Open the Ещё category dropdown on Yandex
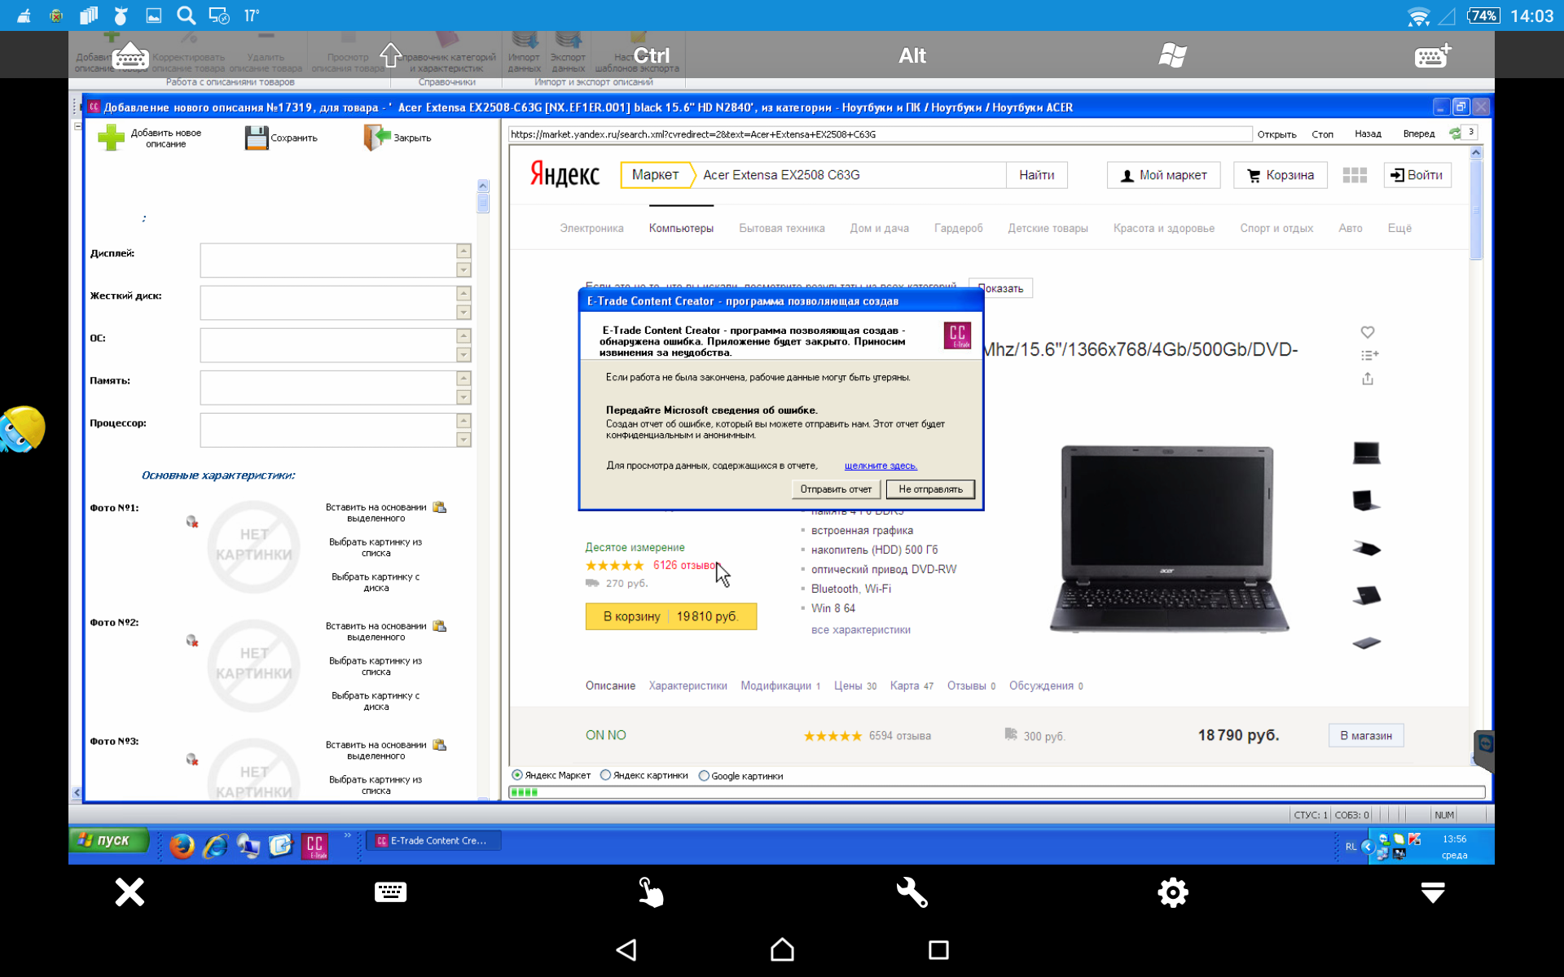Screen dimensions: 1564x977 click(x=1399, y=228)
